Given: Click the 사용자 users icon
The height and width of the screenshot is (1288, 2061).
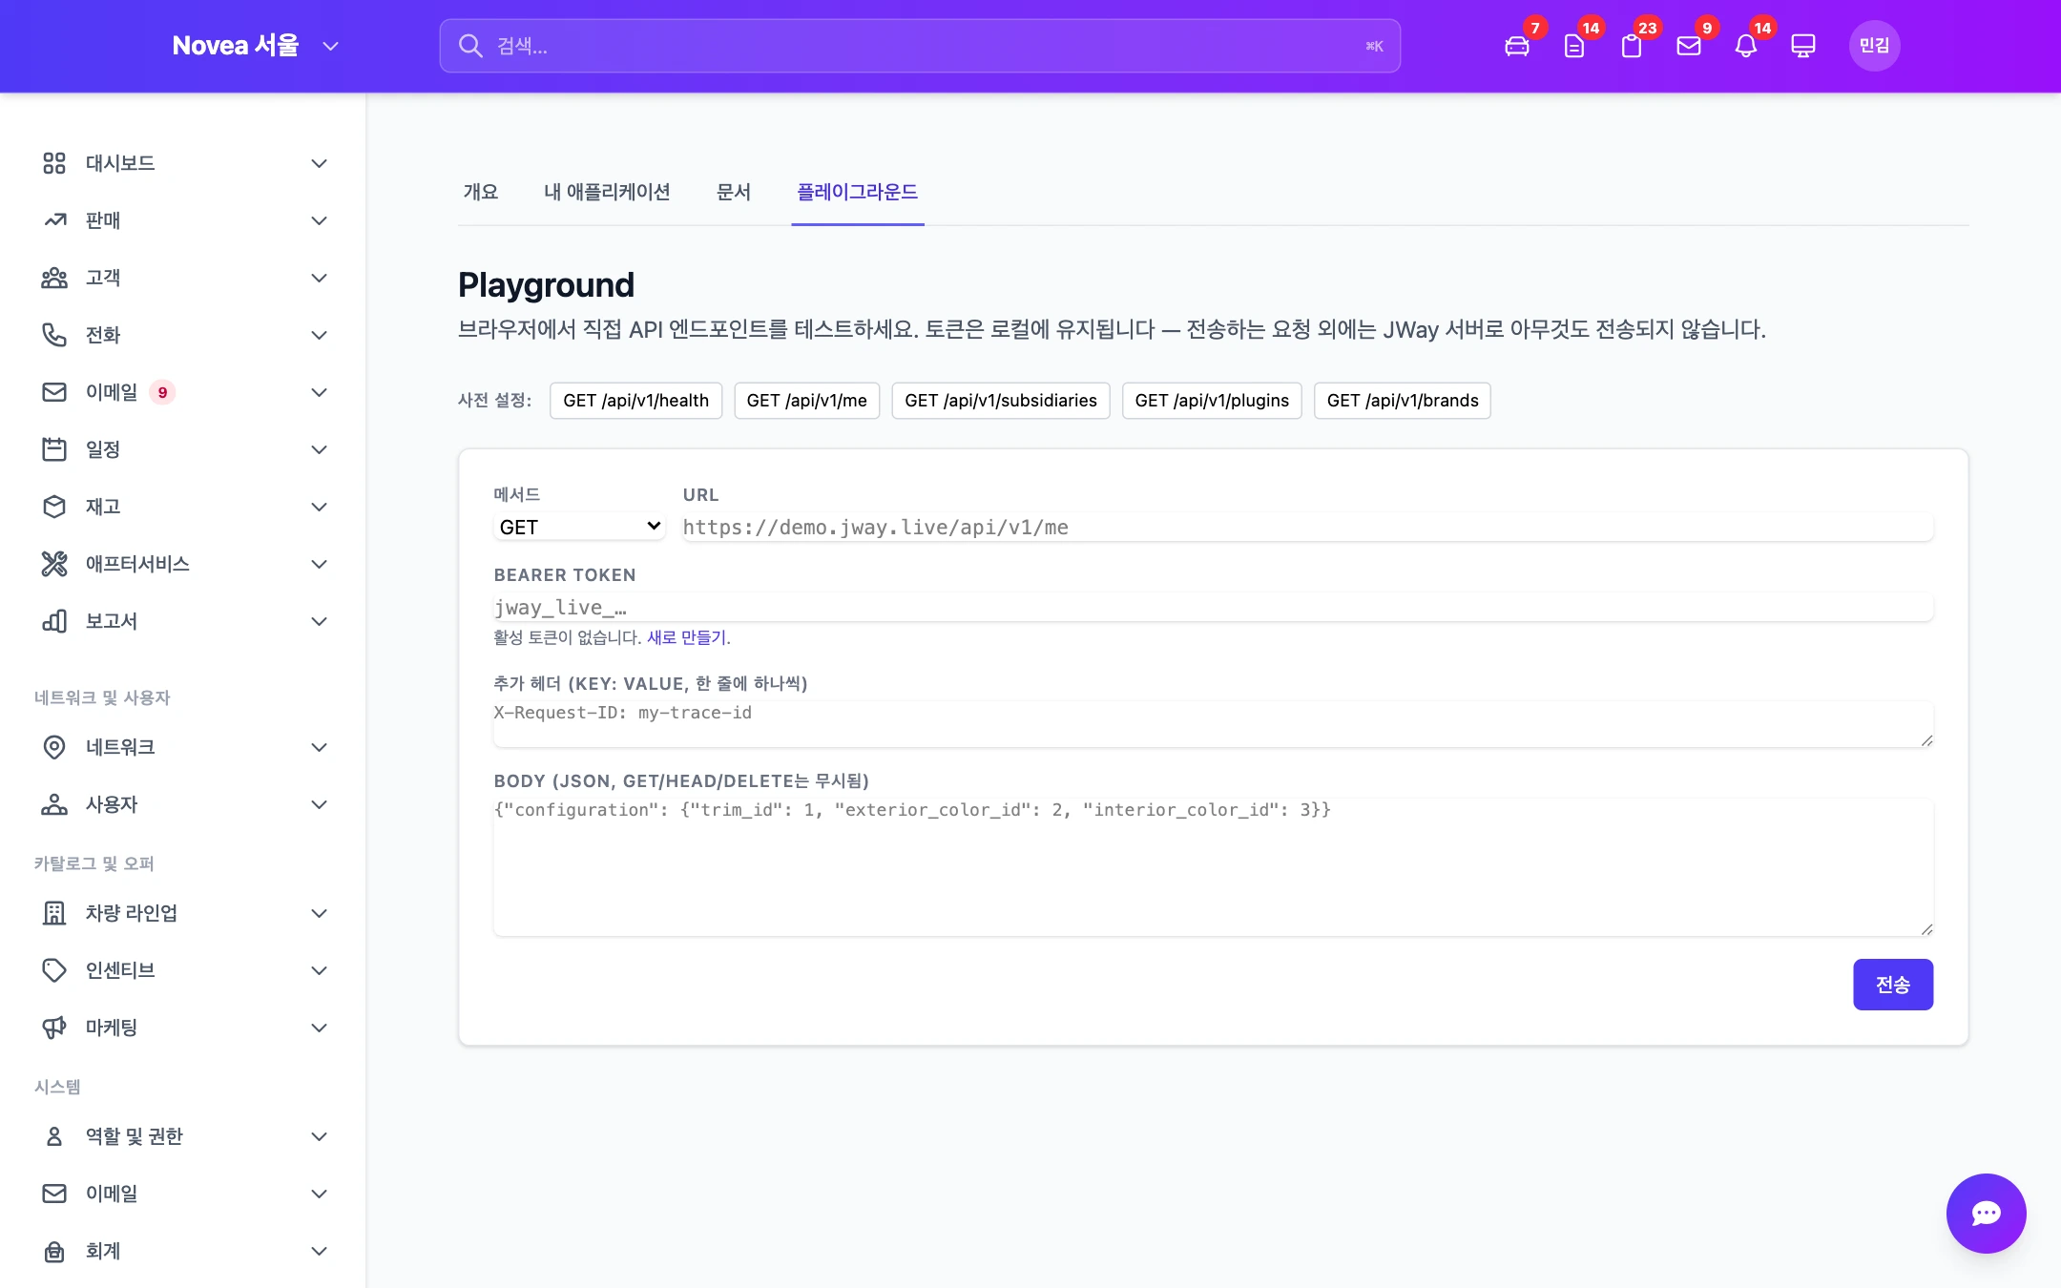Looking at the screenshot, I should click(x=54, y=804).
